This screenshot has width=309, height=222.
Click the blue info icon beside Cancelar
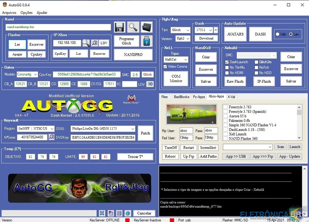coord(127,213)
